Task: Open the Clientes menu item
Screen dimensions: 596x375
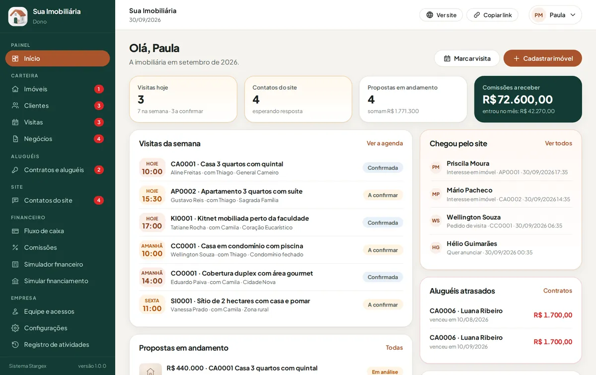Action: pyautogui.click(x=58, y=106)
